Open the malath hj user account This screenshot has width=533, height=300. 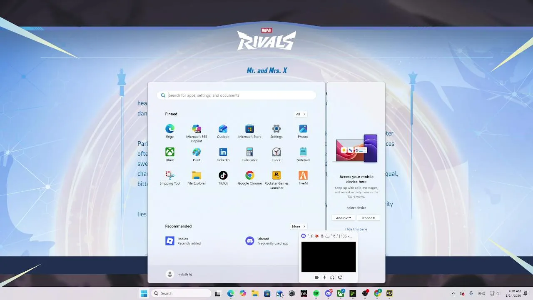[x=179, y=274]
